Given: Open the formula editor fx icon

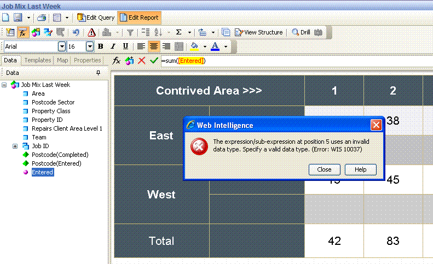Looking at the screenshot, I should [x=117, y=61].
